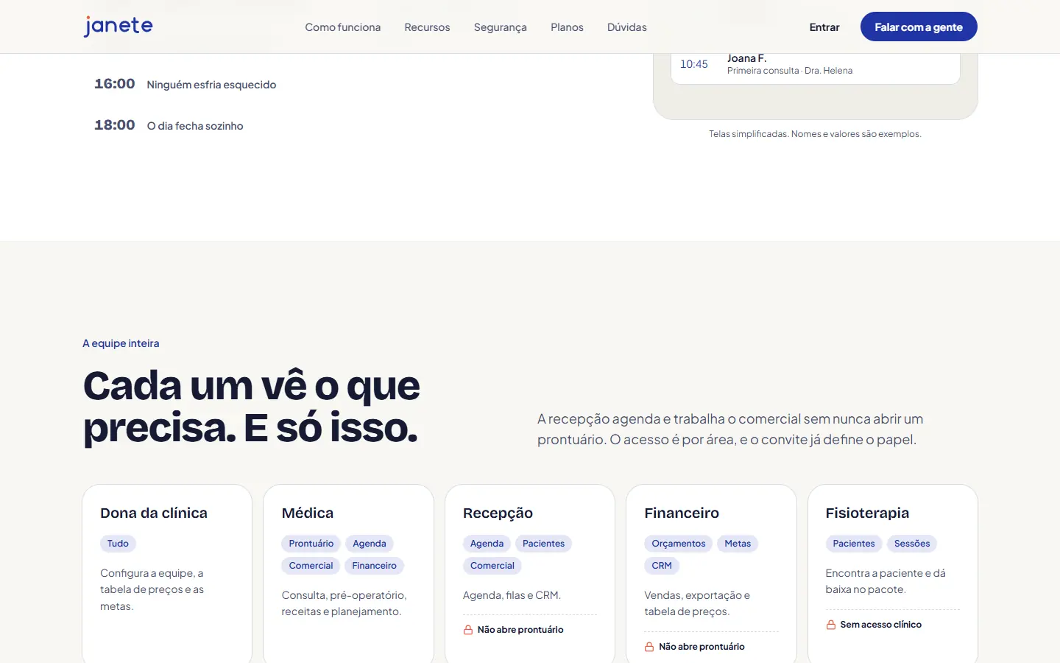Click the Metas tag in Financeiro card
The image size is (1060, 663).
point(738,544)
